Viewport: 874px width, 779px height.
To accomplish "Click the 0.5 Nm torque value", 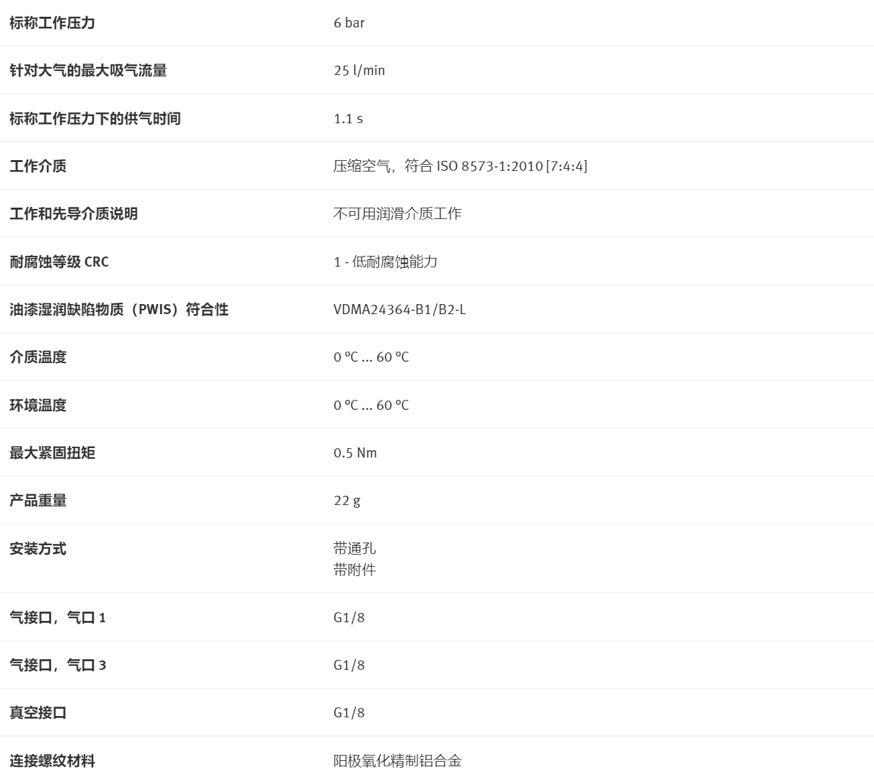I will pyautogui.click(x=355, y=453).
